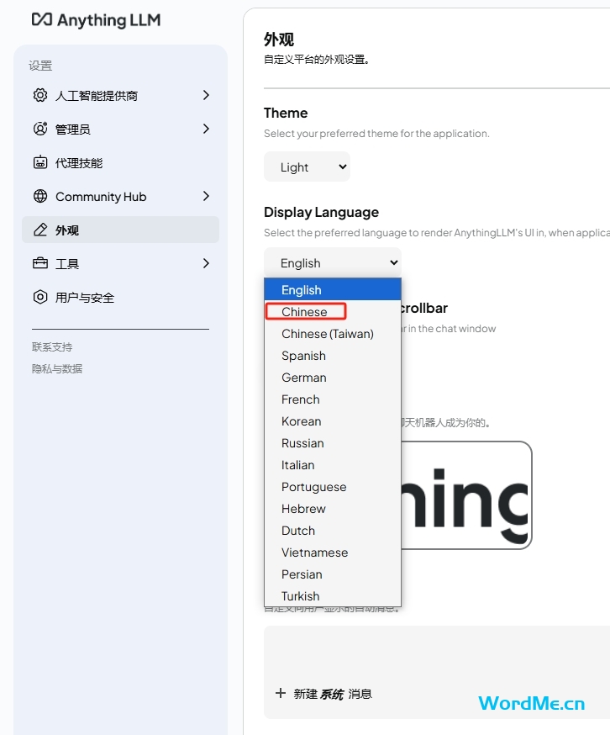Choose Russian language option
Image resolution: width=610 pixels, height=735 pixels.
pyautogui.click(x=333, y=443)
